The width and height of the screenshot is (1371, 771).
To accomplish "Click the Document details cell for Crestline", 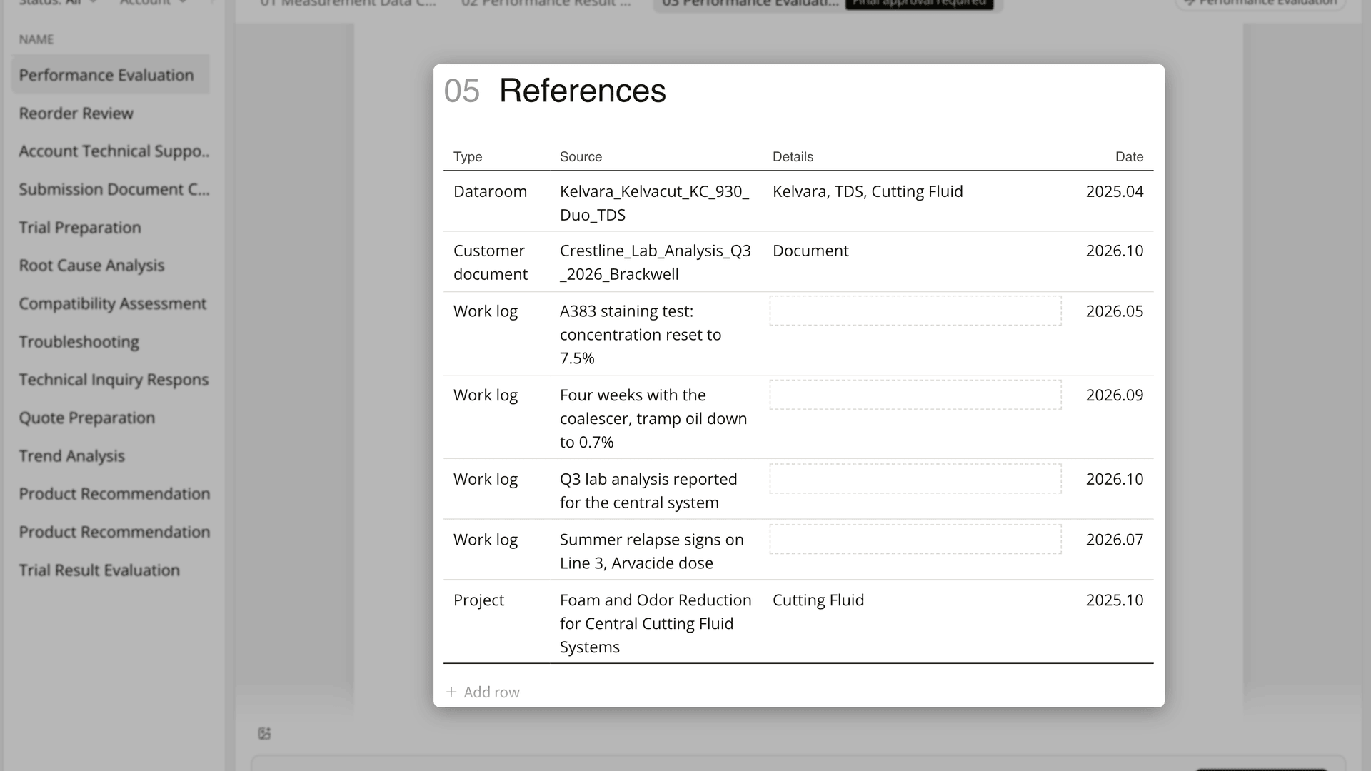I will 810,251.
